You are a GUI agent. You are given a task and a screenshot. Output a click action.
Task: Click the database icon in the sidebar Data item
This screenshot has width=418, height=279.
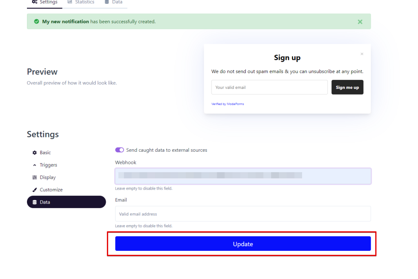[x=35, y=202]
